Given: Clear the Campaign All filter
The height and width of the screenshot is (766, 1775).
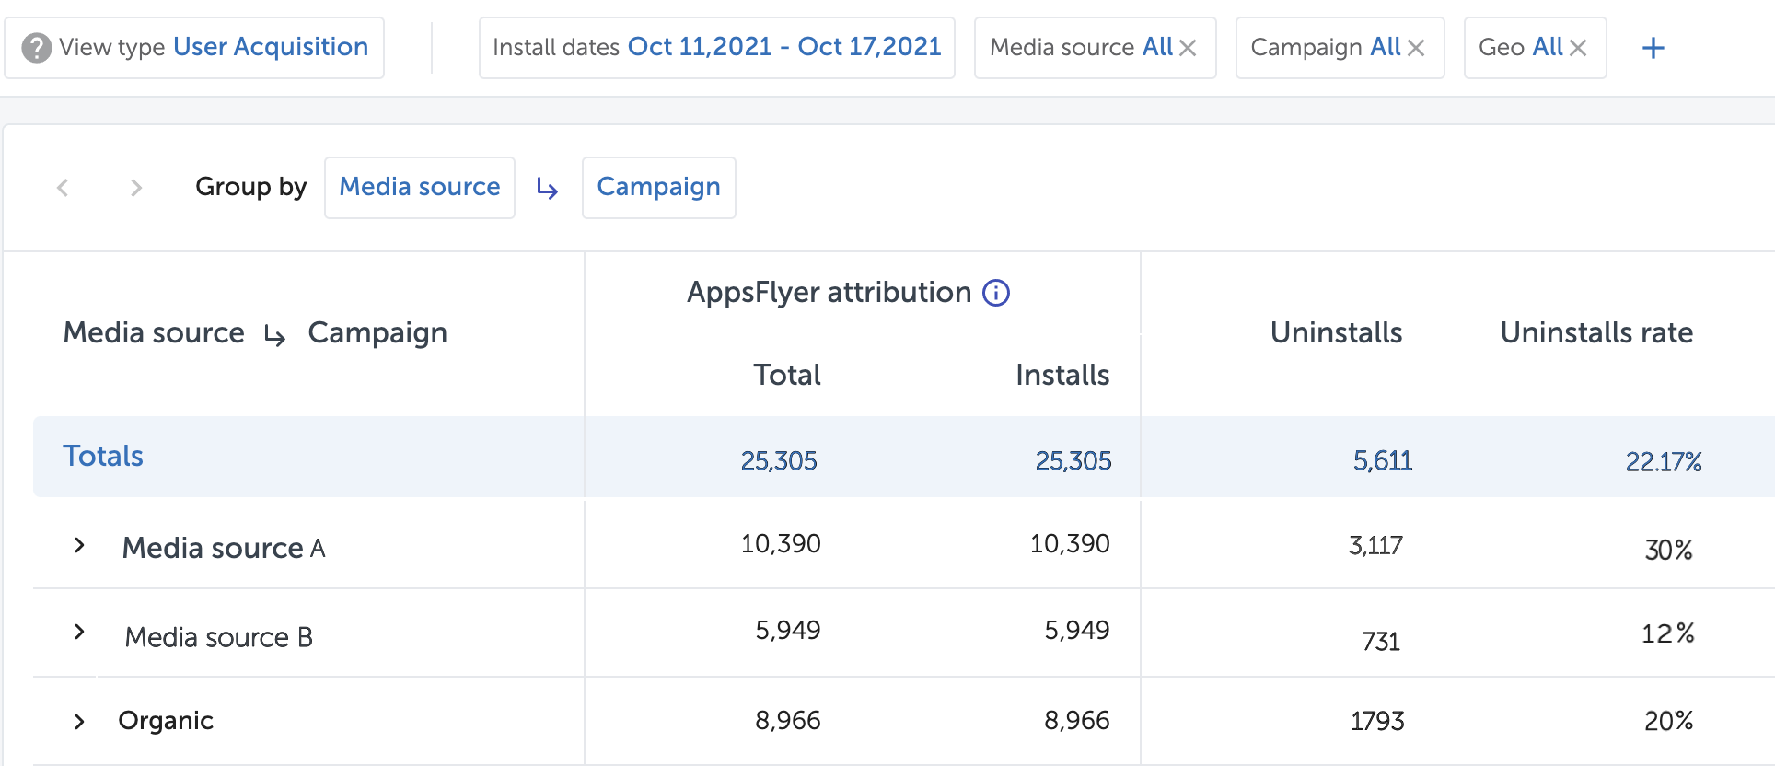Looking at the screenshot, I should (x=1416, y=48).
